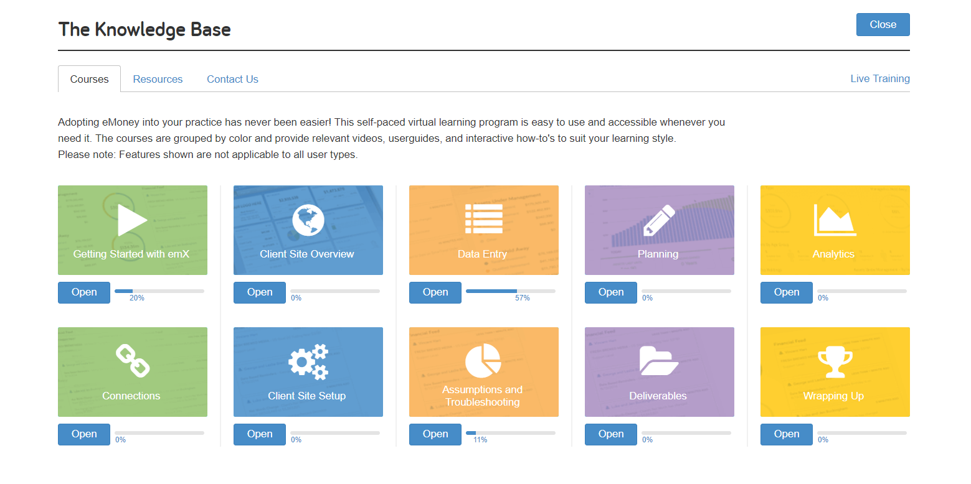Viewport: 971px width, 484px height.
Task: Follow the Live Training link
Action: 880,78
